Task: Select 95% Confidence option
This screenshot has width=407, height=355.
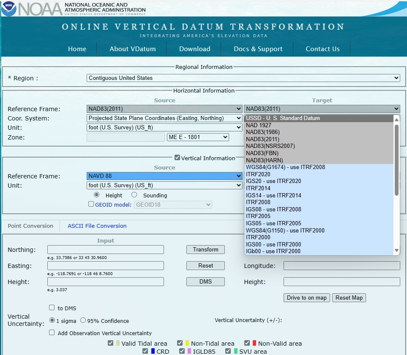Action: tap(83, 320)
